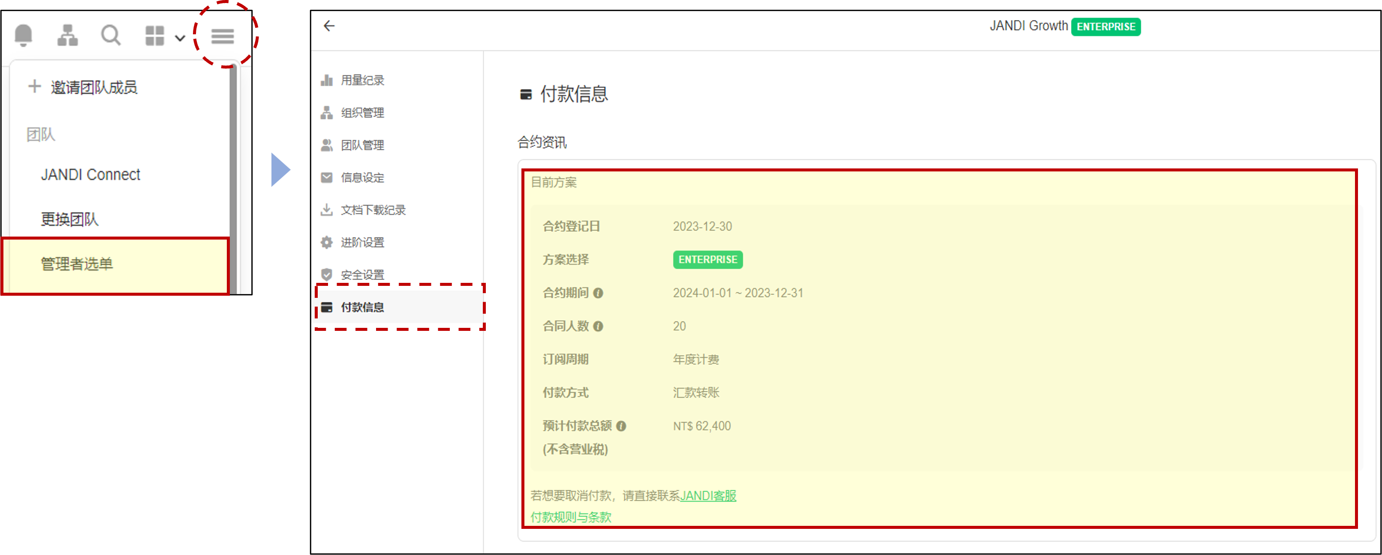Click the search magnifier icon
The height and width of the screenshot is (555, 1382).
click(x=111, y=36)
